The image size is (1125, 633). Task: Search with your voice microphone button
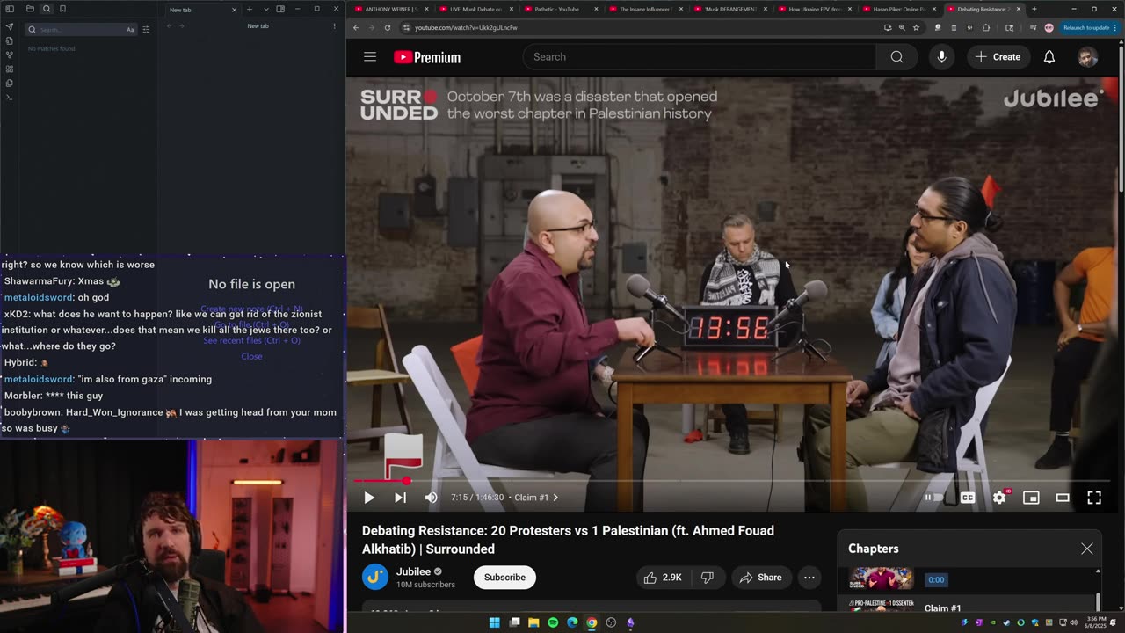click(x=941, y=56)
